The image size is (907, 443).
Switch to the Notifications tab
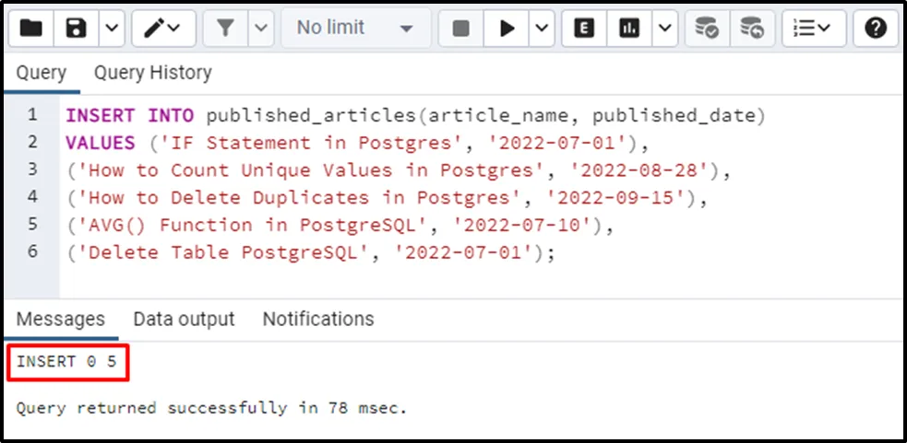pyautogui.click(x=318, y=320)
